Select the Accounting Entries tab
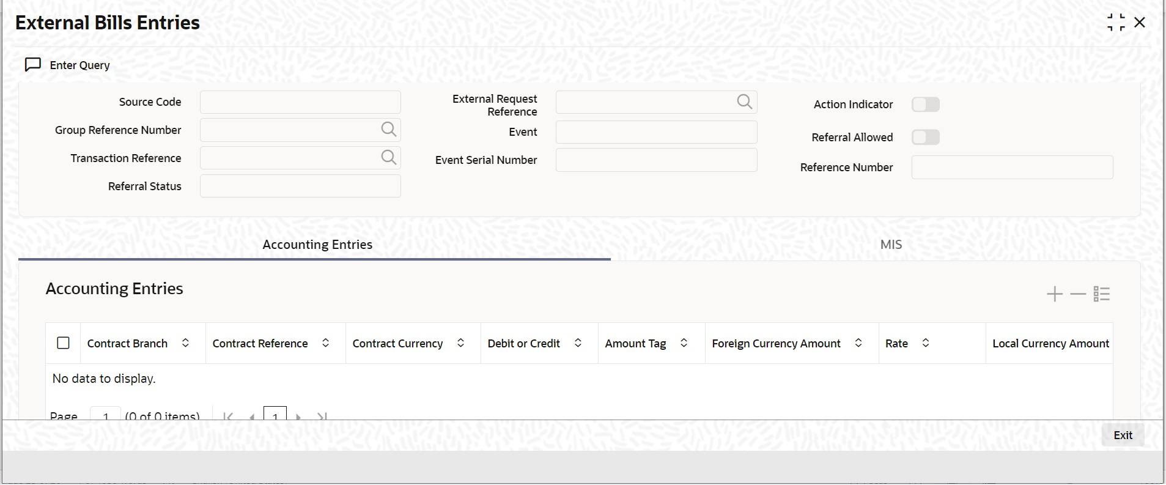Image resolution: width=1166 pixels, height=485 pixels. 317,245
